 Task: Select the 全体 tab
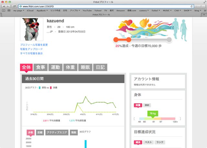pos(26,67)
